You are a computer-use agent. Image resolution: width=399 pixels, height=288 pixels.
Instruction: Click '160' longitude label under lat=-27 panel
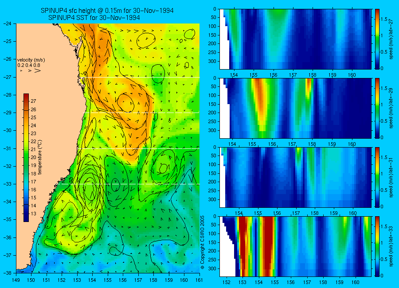(352, 75)
